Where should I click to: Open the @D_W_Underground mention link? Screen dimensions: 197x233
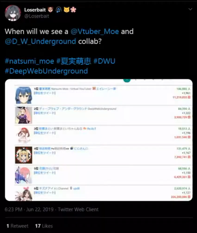tap(40, 41)
